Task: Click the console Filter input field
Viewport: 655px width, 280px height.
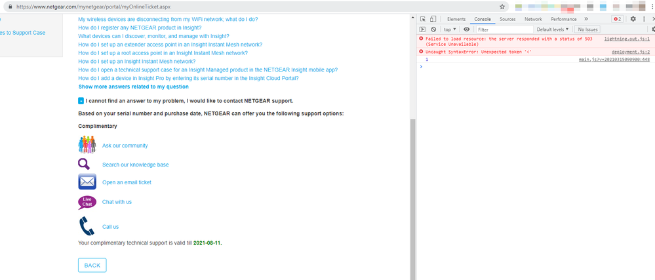Action: pos(505,30)
